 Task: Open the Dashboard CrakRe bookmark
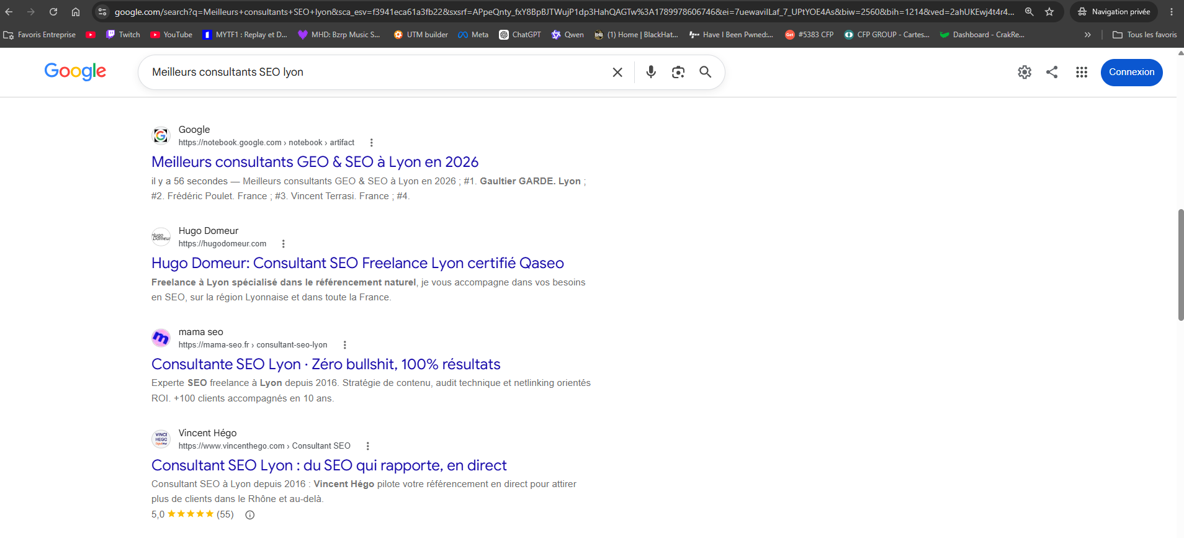coord(982,35)
